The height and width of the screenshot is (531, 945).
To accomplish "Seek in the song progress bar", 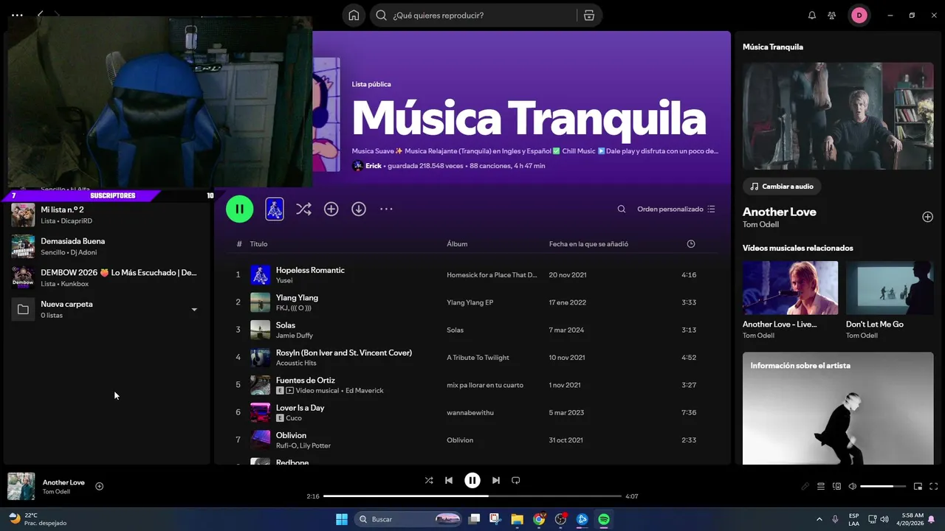I will click(472, 496).
